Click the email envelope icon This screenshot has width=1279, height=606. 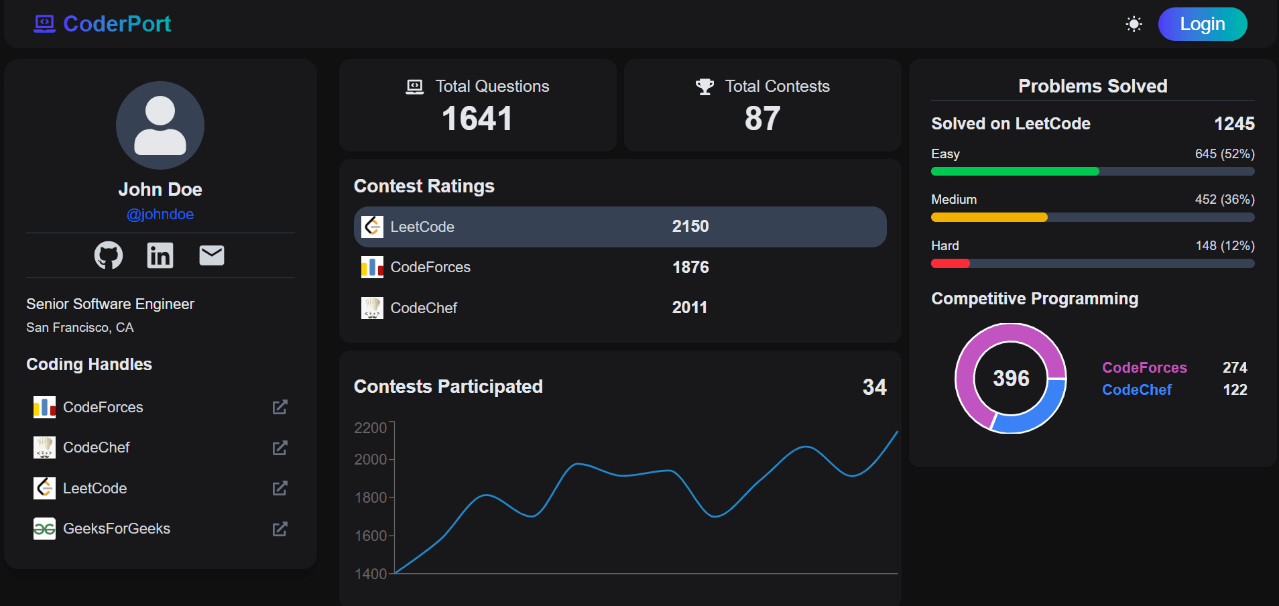(212, 255)
